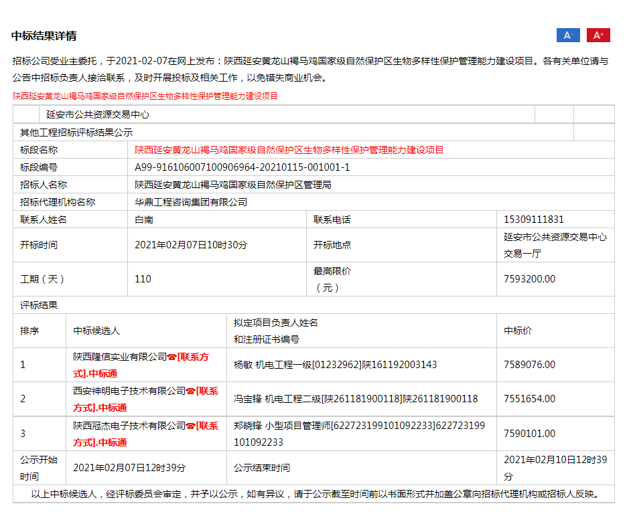Viewport: 629px width, 518px height.
Task: Click publicity start time 2021年02月07日12时39分
Action: click(x=129, y=468)
